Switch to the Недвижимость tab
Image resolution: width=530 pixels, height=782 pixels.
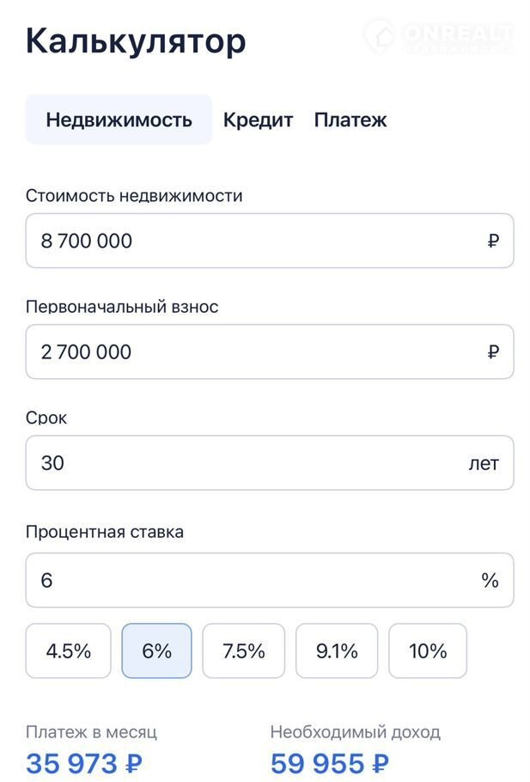click(x=119, y=120)
